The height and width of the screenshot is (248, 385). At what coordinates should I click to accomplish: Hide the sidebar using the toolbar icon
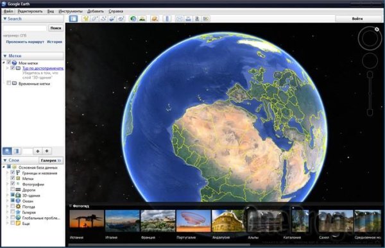(x=73, y=19)
